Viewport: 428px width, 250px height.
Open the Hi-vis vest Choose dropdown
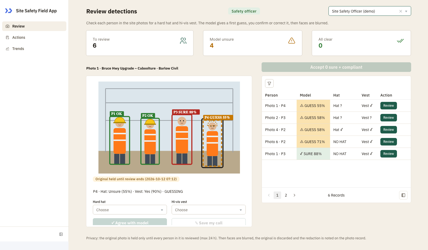209,210
